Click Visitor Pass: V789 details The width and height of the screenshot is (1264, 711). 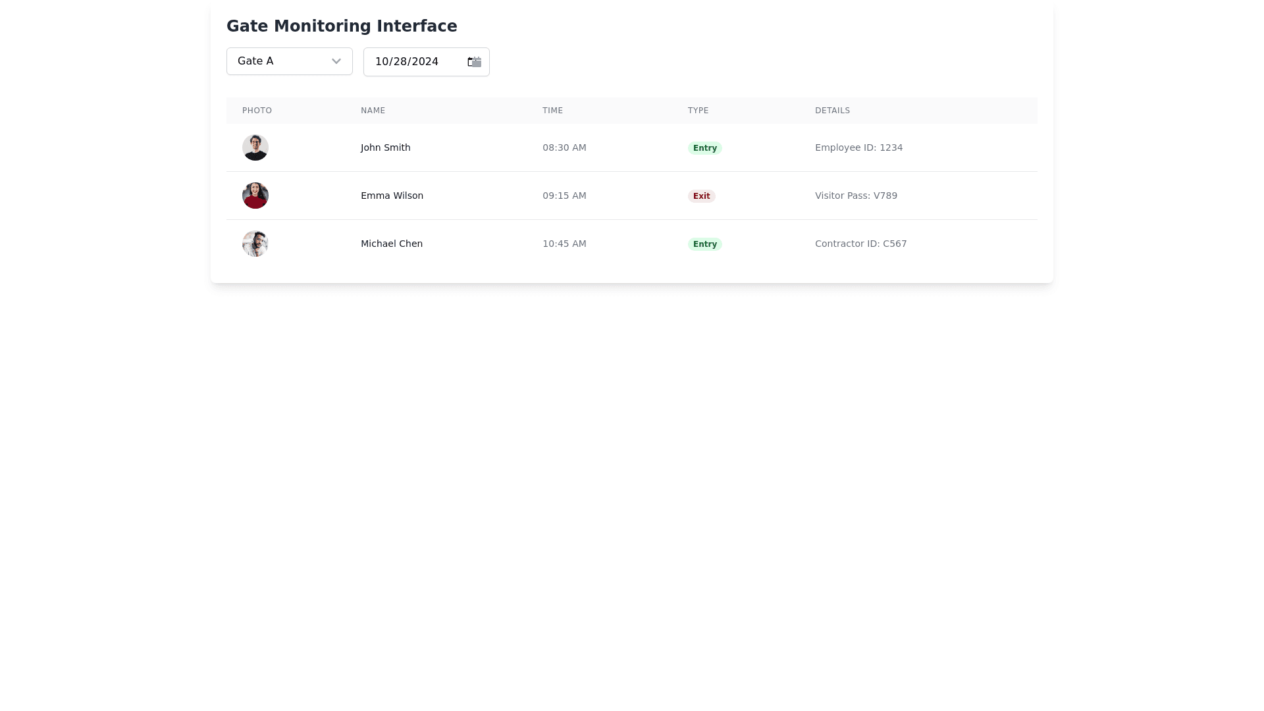pyautogui.click(x=856, y=196)
